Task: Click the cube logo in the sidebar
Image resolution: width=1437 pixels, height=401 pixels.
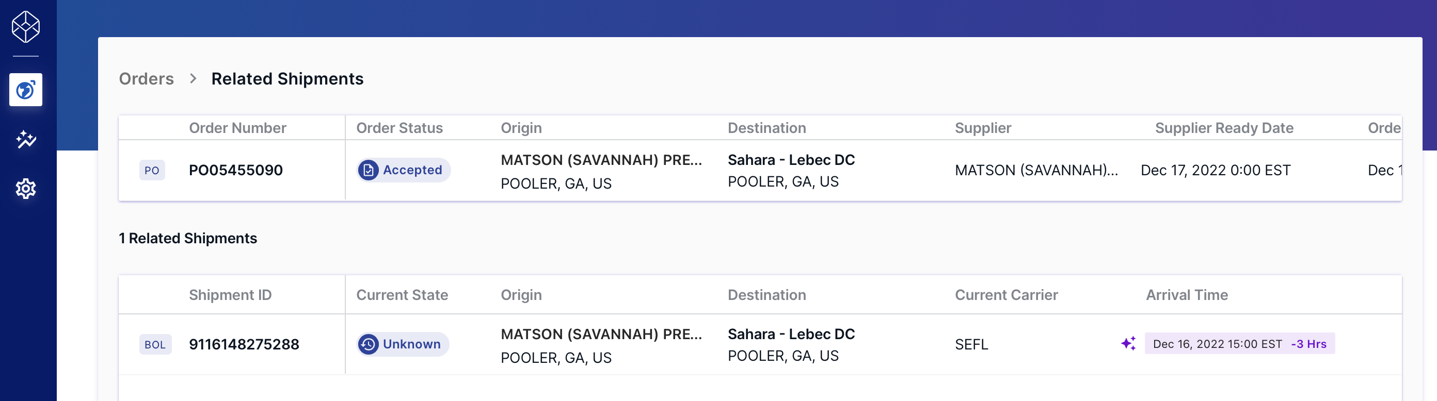Action: coord(26,27)
